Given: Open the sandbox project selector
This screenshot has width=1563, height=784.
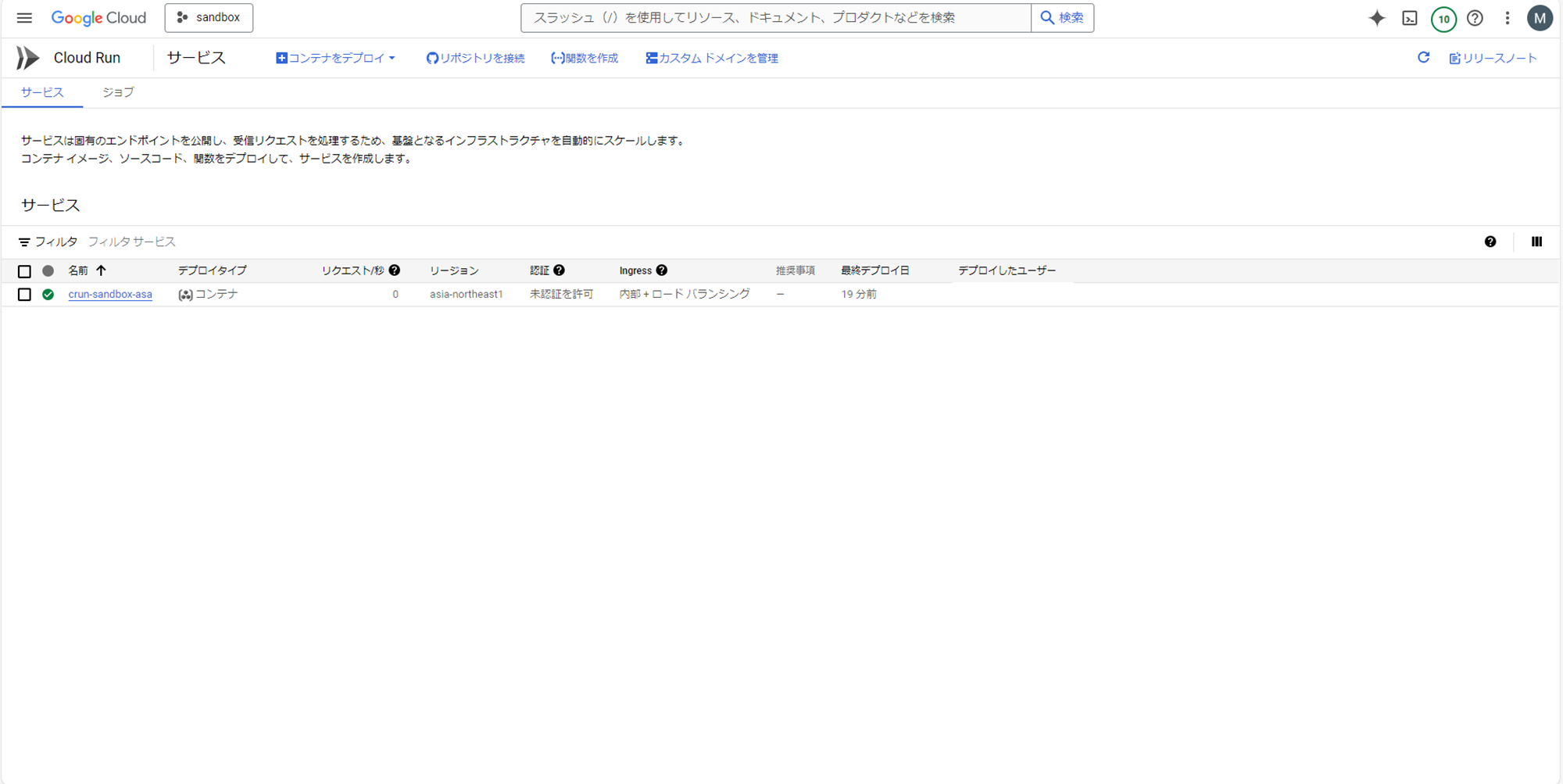Looking at the screenshot, I should (208, 17).
